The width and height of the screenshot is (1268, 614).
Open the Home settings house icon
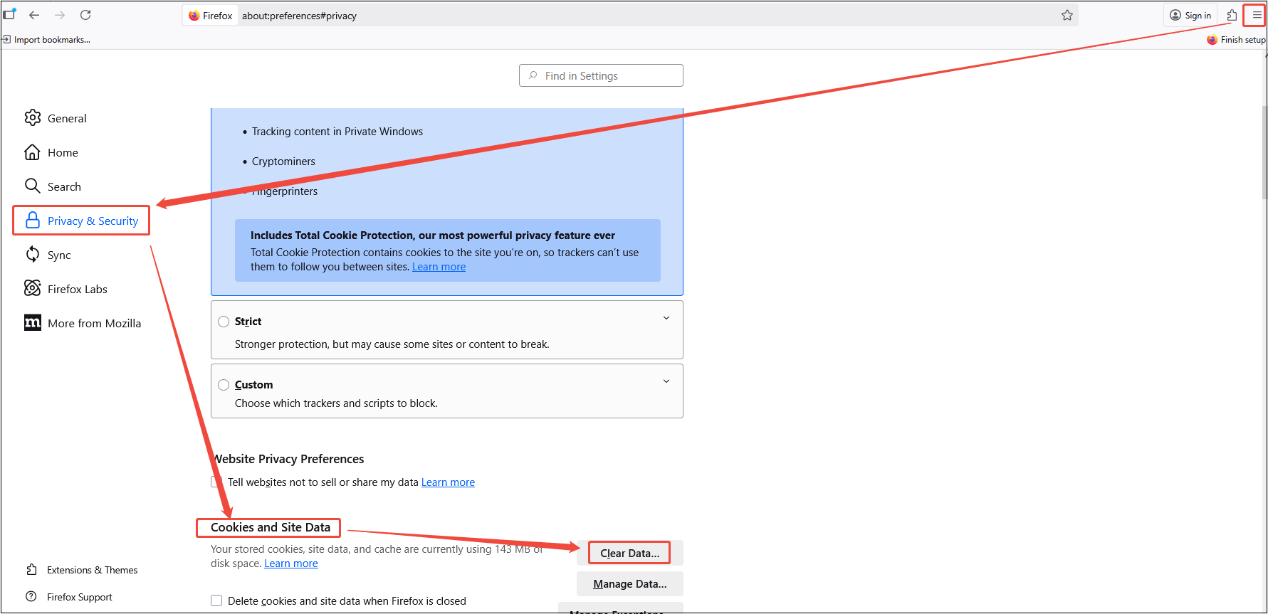point(32,152)
